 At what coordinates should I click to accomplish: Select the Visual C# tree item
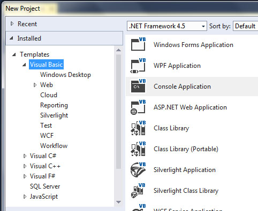[43, 156]
